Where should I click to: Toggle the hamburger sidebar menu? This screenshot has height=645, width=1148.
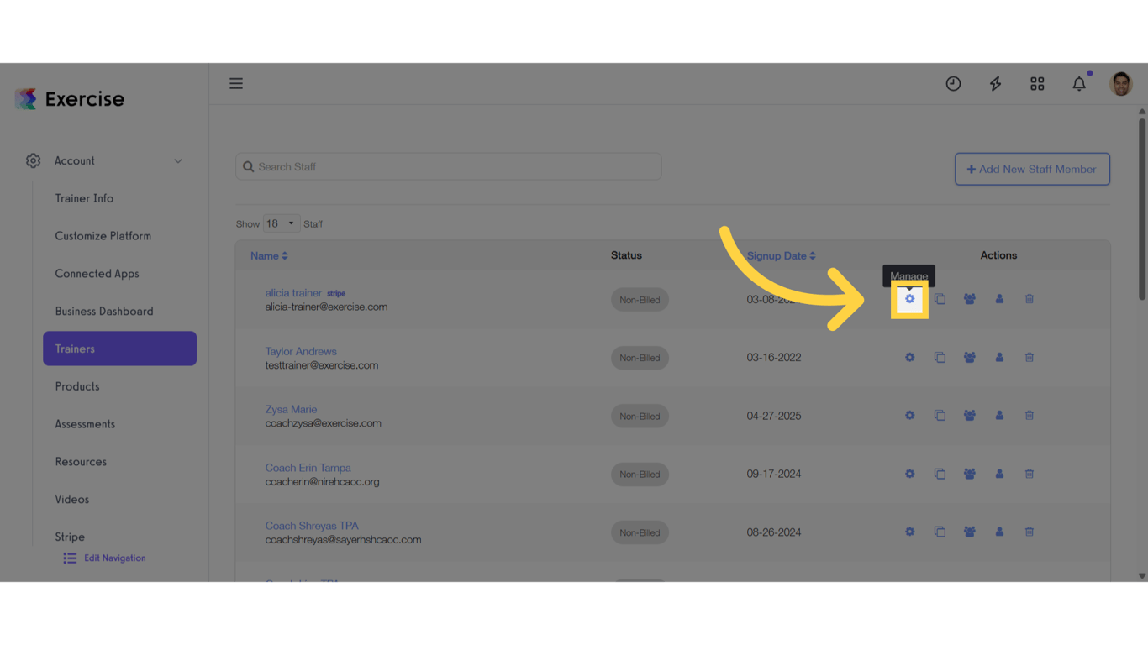[236, 83]
